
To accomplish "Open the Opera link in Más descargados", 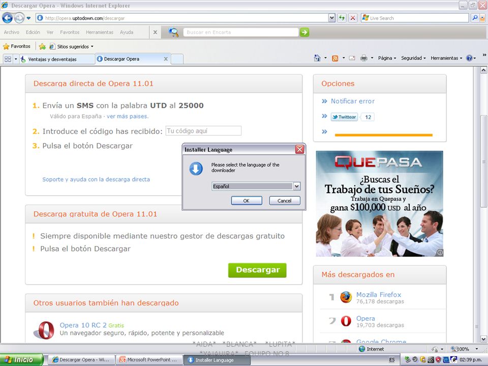I will coord(365,318).
